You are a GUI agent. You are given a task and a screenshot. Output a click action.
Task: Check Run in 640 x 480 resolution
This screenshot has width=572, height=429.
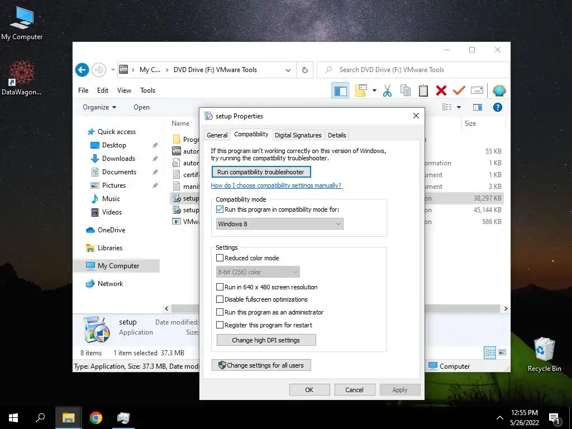click(220, 287)
